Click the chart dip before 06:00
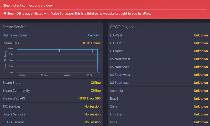 [59, 51]
